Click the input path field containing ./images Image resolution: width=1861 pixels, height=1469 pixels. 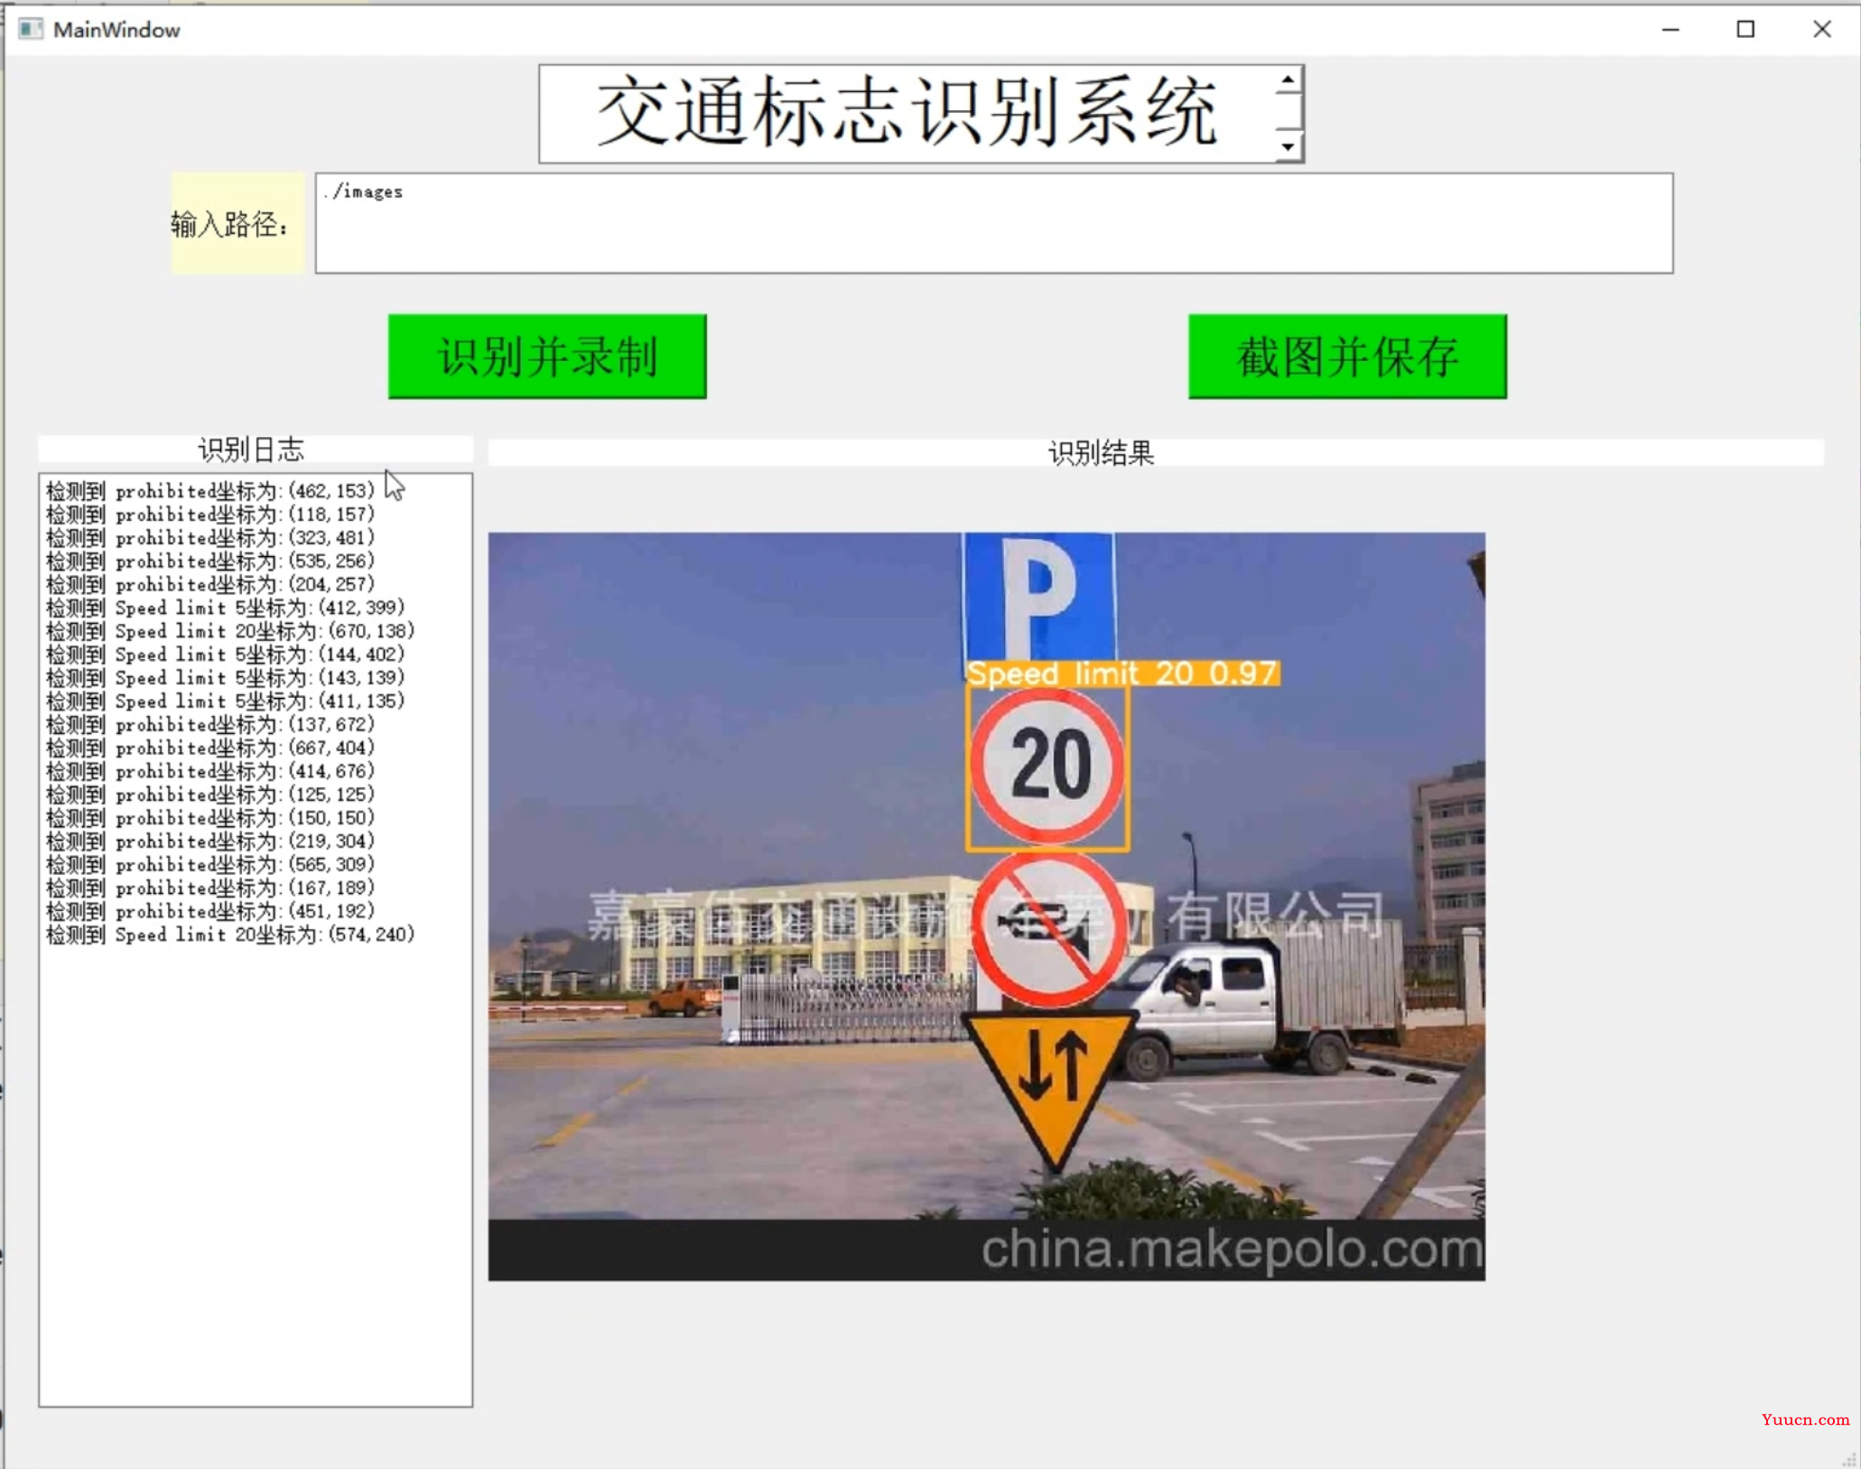point(993,223)
